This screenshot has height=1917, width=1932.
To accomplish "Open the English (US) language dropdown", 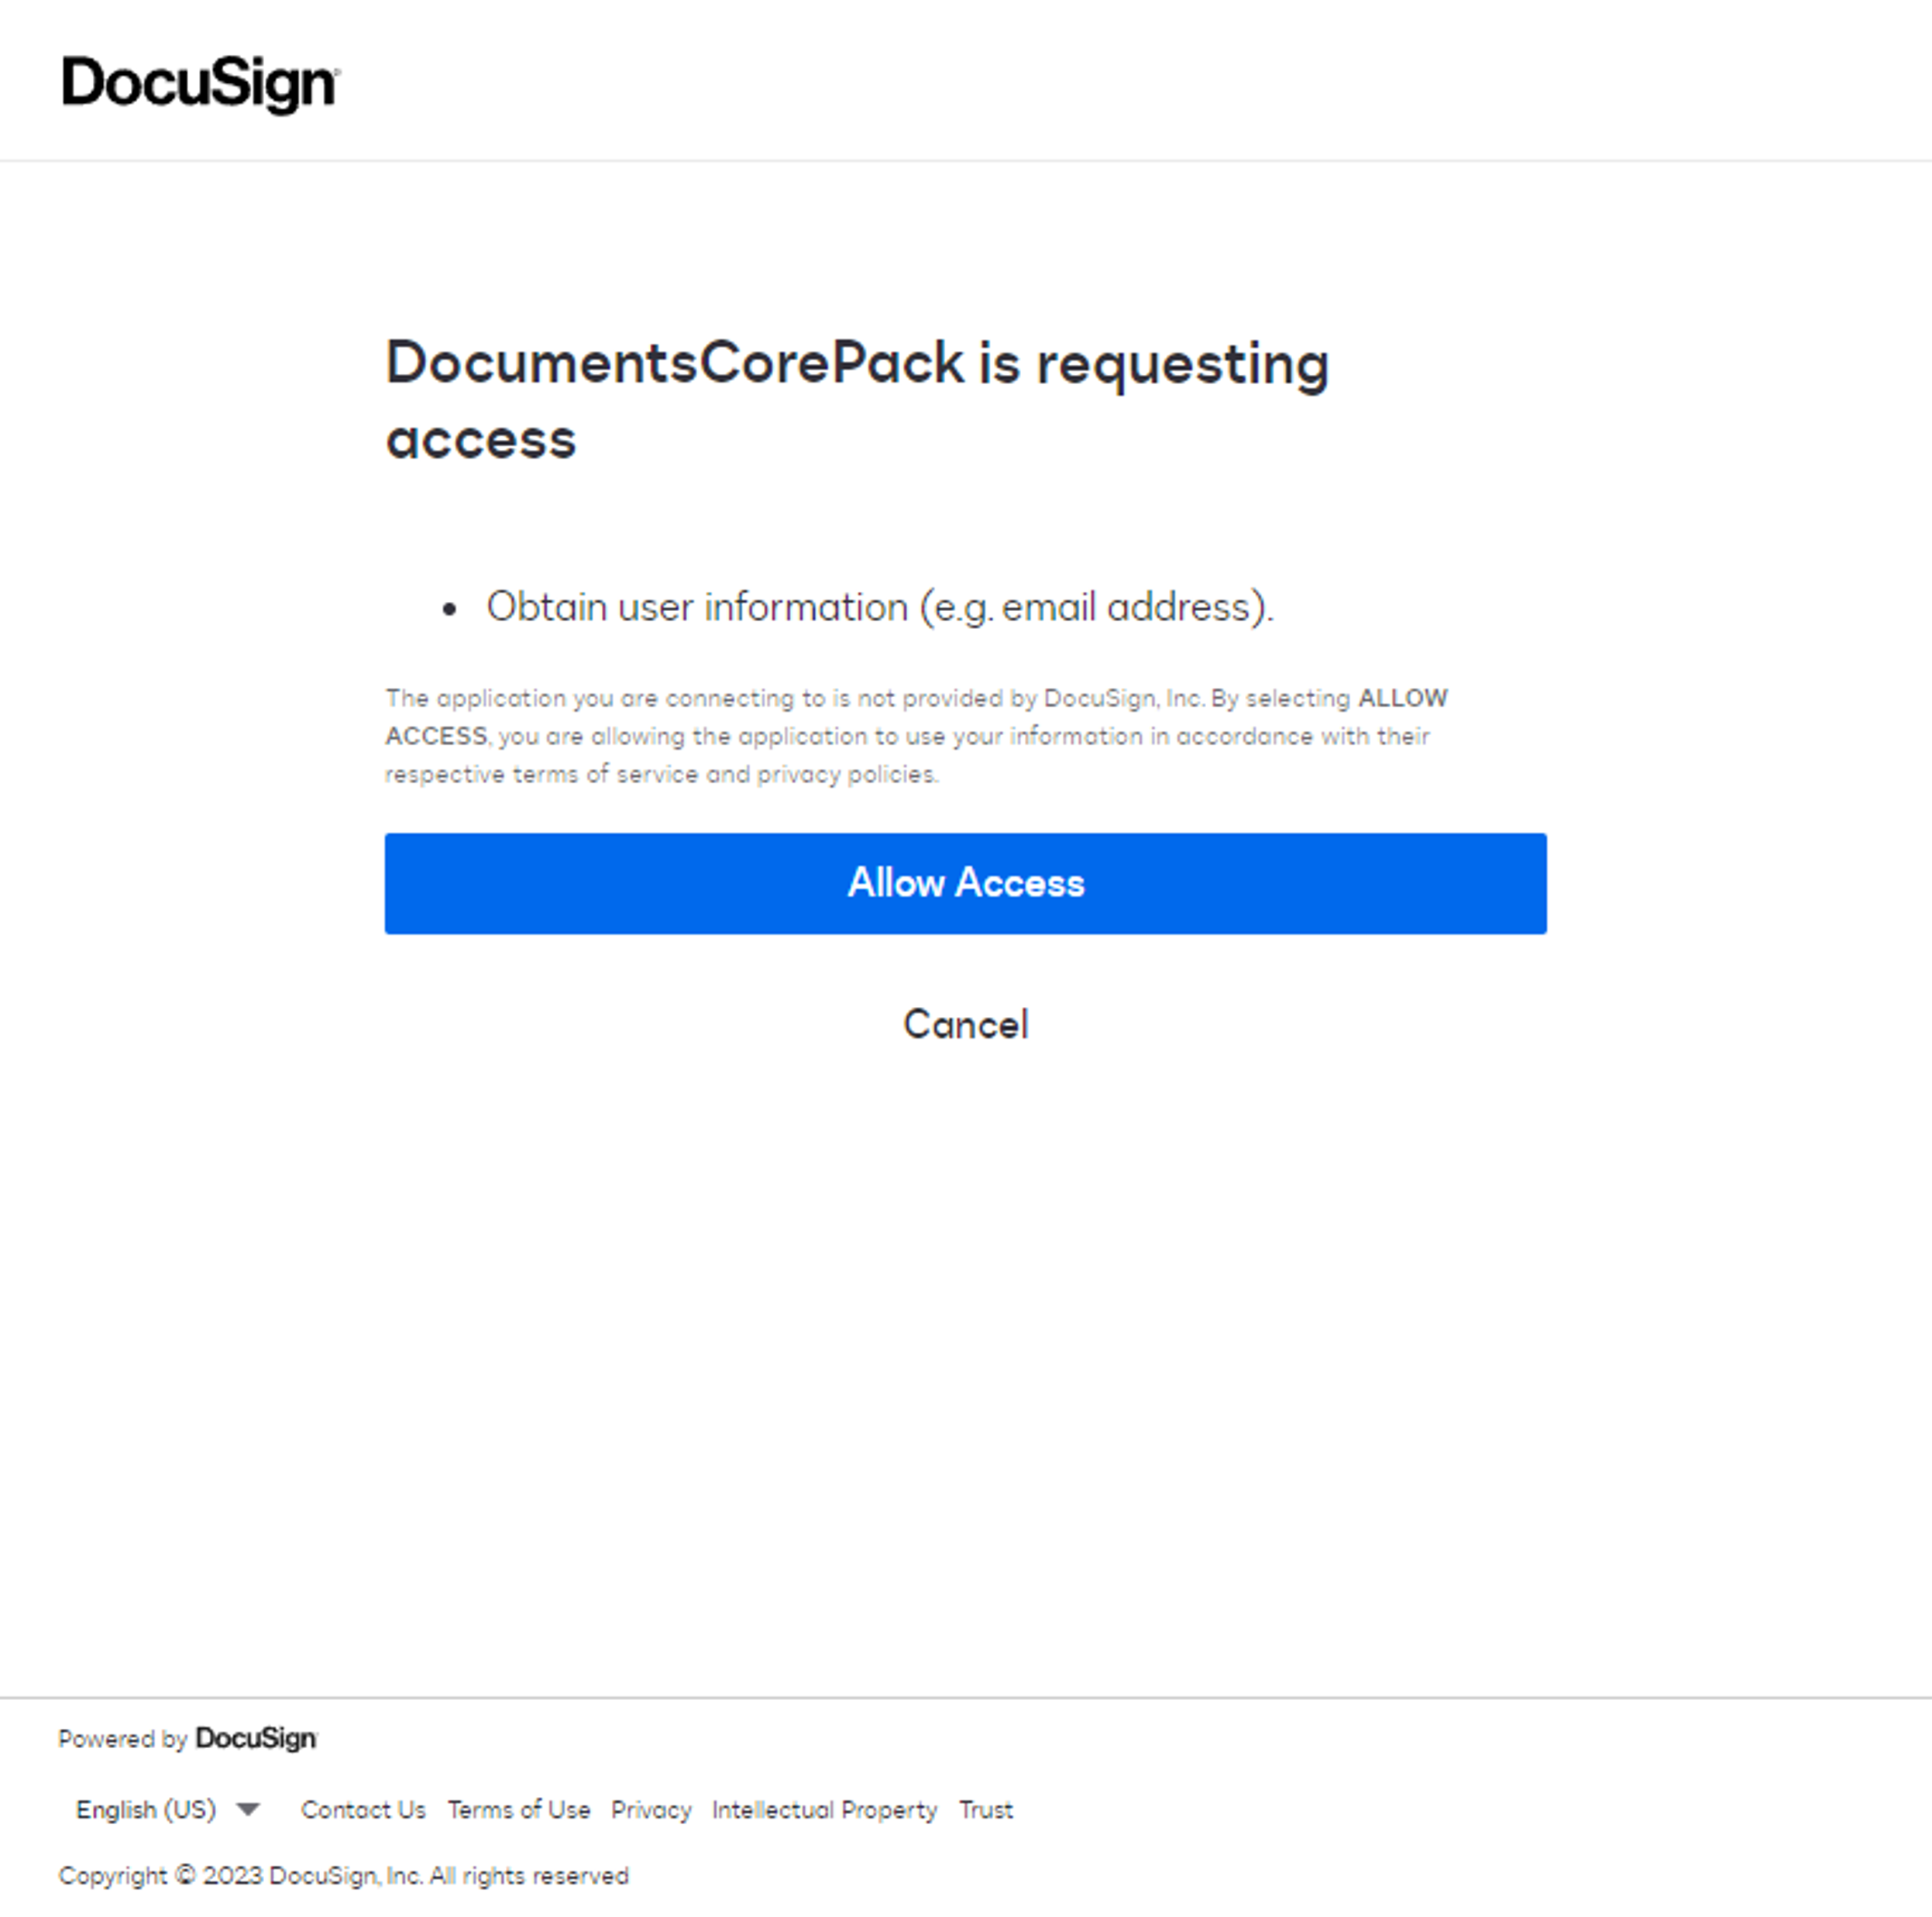I will pos(168,1809).
